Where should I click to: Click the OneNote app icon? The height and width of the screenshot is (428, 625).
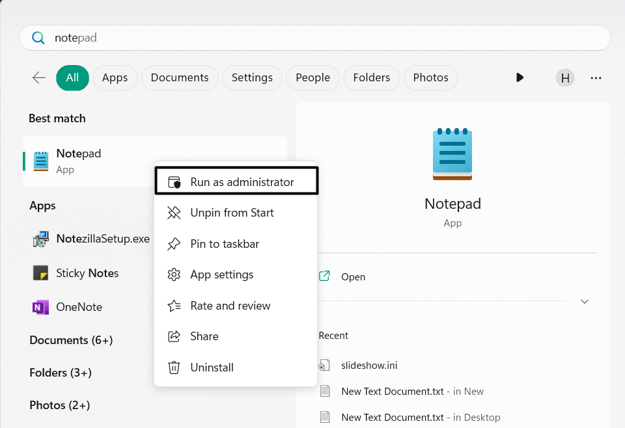tap(40, 307)
